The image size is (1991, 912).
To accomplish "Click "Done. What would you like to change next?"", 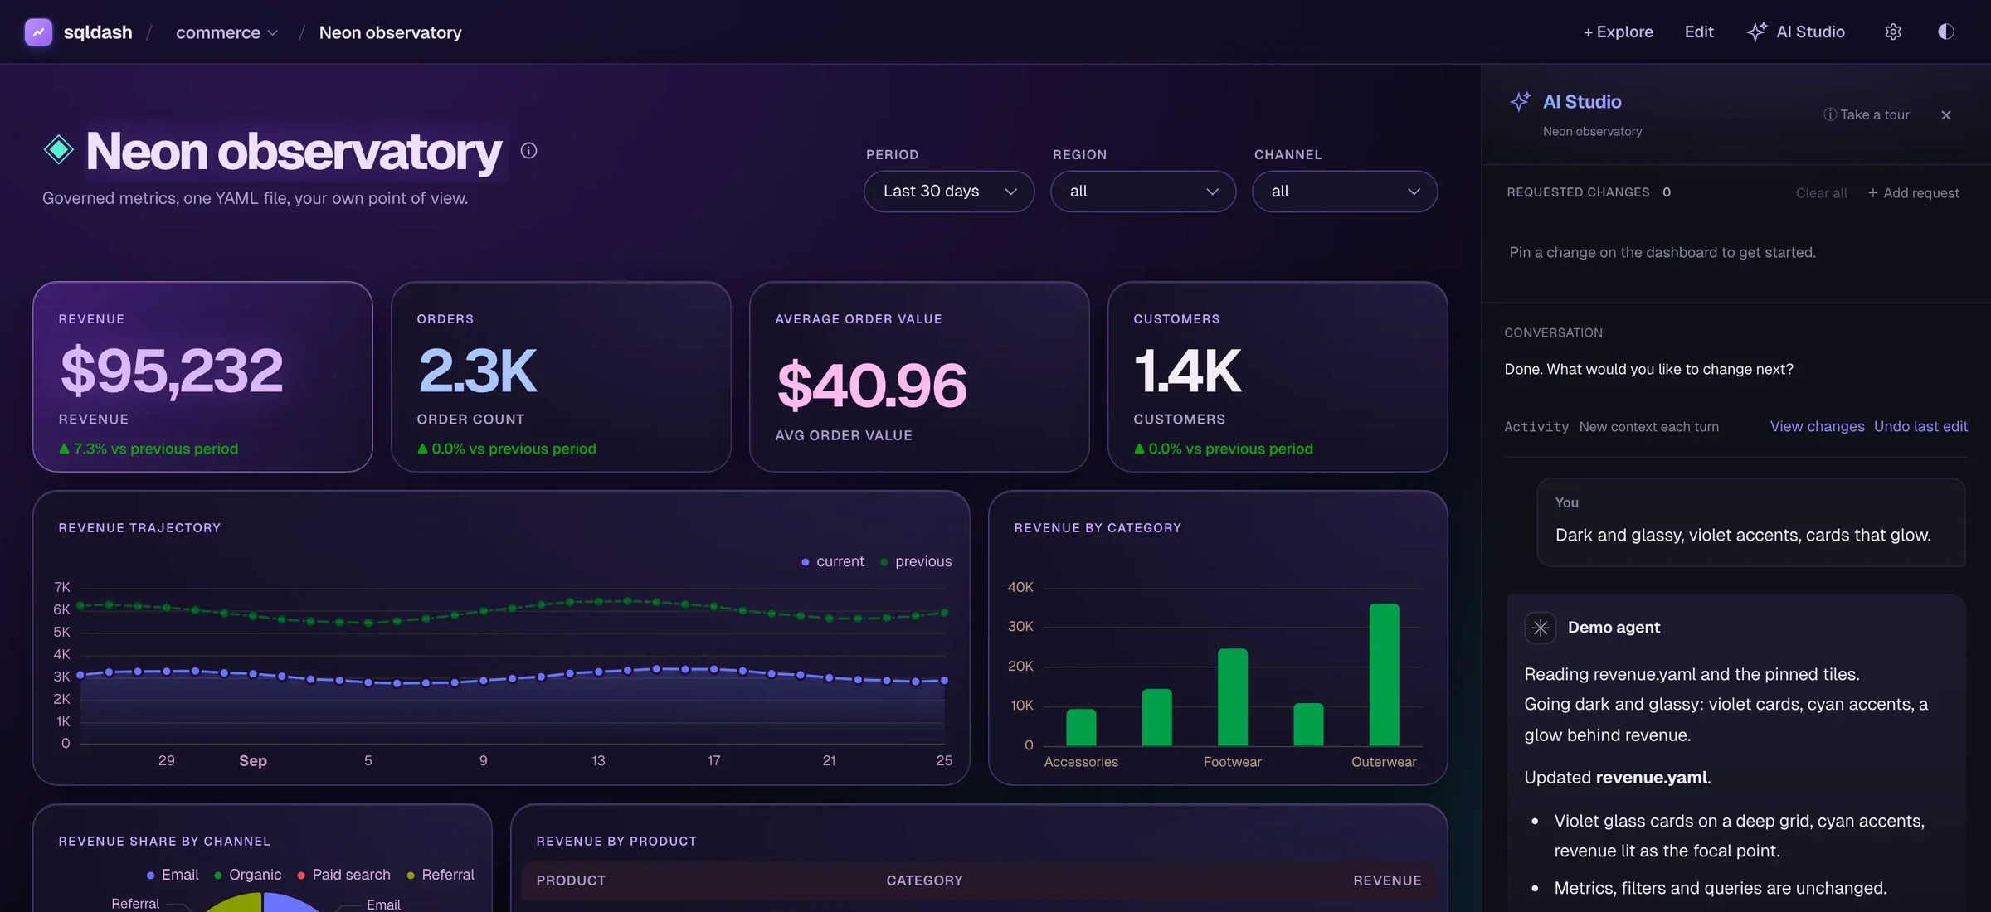I will (x=1648, y=370).
